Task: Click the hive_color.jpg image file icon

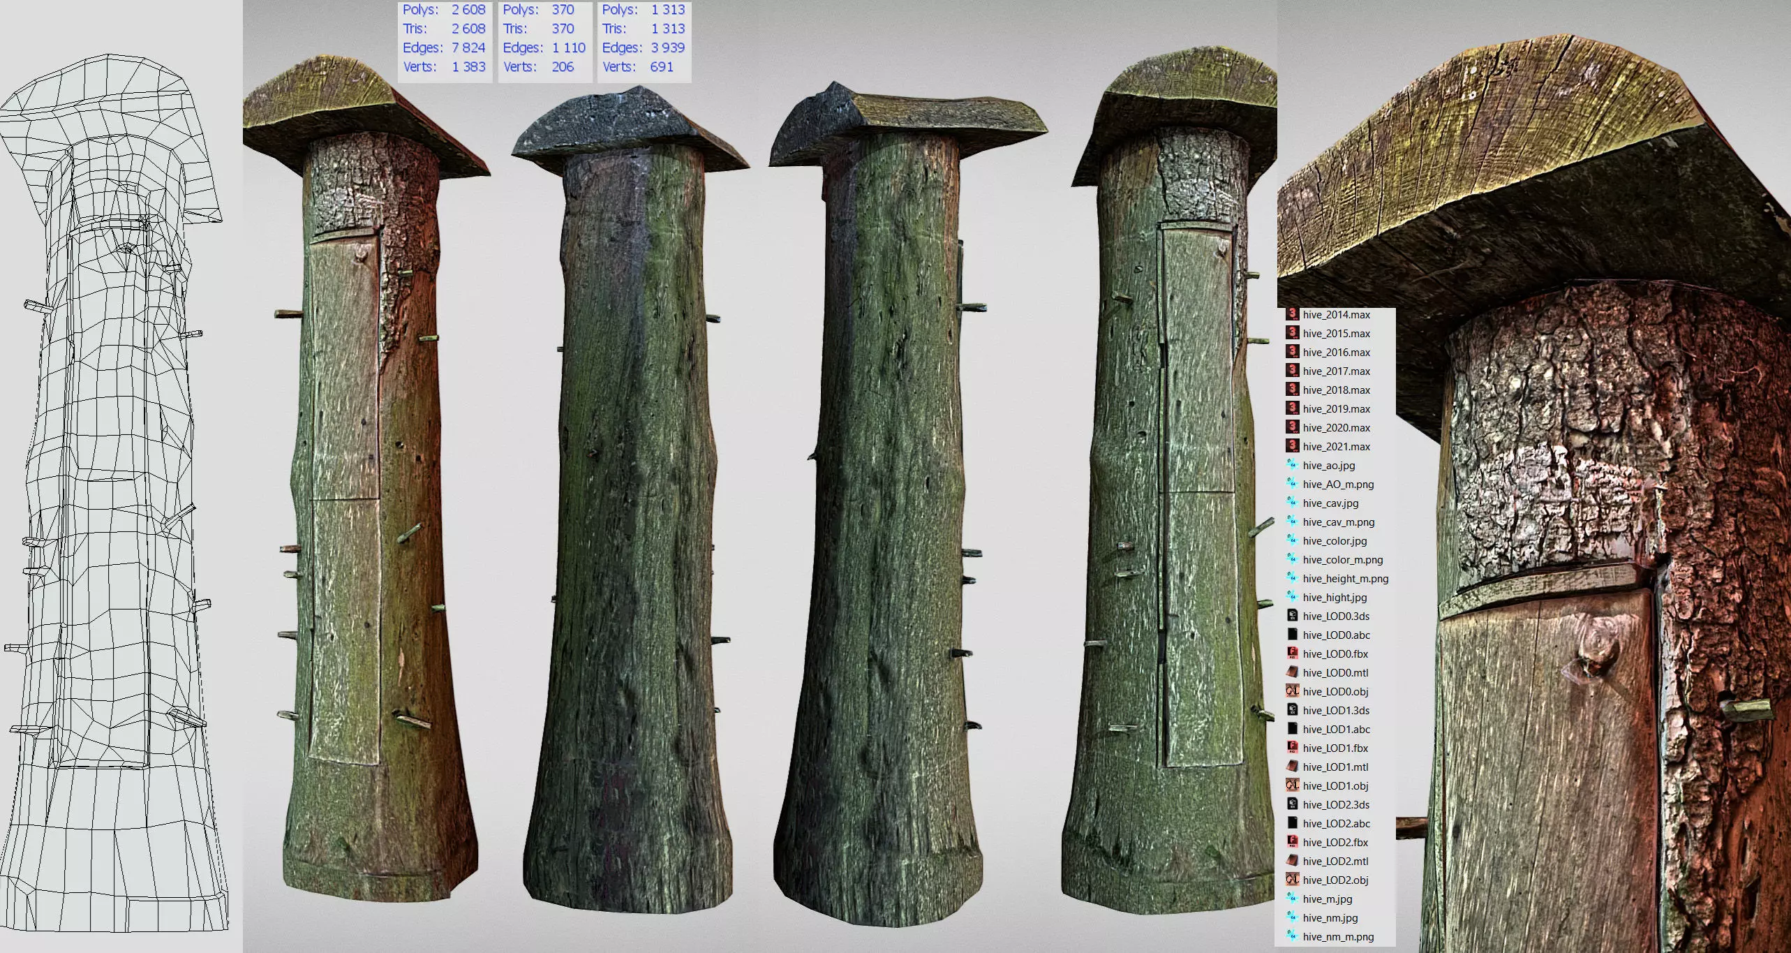Action: (x=1292, y=540)
